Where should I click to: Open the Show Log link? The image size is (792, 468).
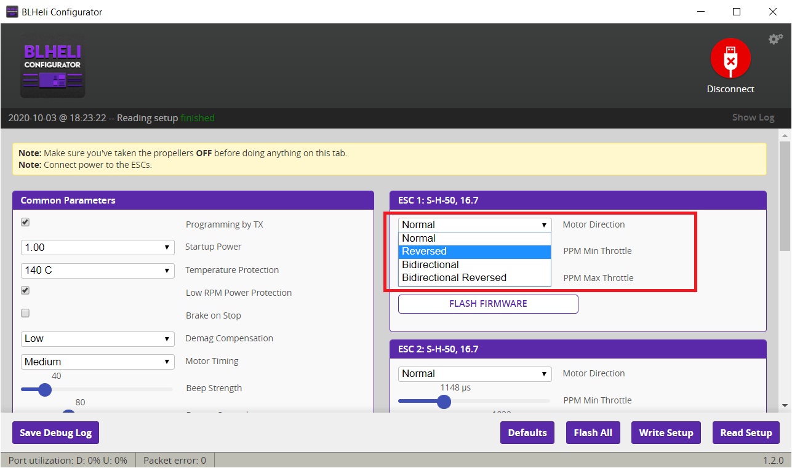753,117
